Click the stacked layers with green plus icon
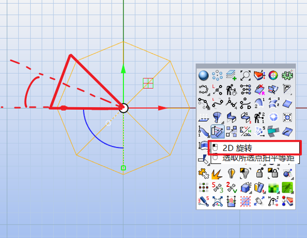 [x=231, y=75]
